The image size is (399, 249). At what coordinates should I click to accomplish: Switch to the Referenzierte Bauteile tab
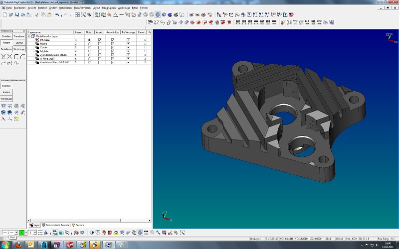point(56,225)
